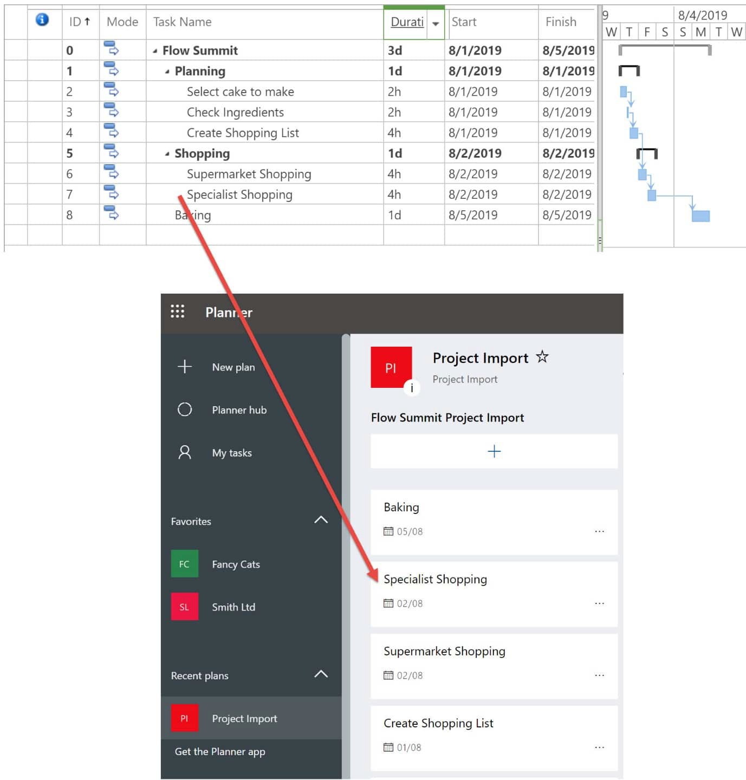Screen dimensions: 746x780
Task: Click task mode icon for Planning row
Action: (x=111, y=69)
